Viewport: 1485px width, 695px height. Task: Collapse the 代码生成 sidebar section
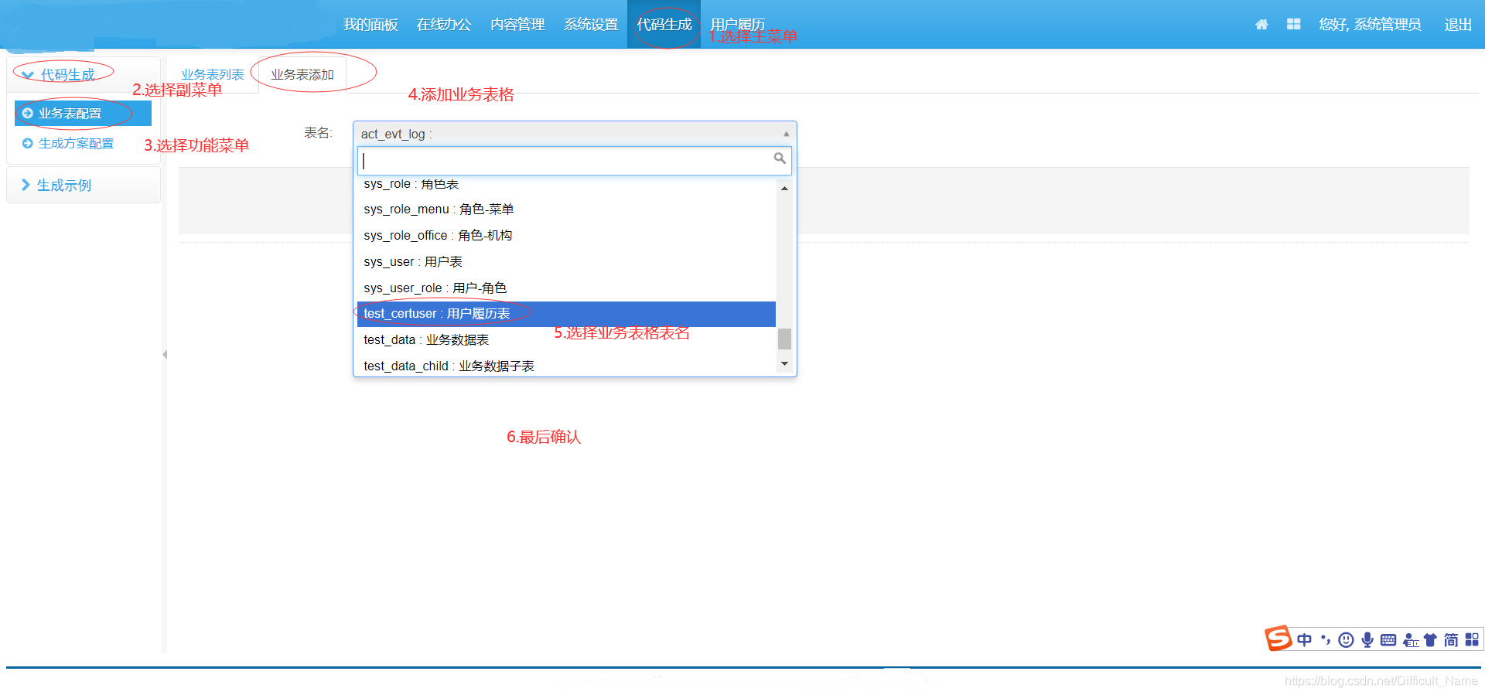(84, 75)
